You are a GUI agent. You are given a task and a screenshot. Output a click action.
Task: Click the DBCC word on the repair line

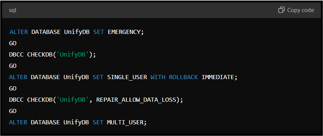pyautogui.click(x=16, y=100)
